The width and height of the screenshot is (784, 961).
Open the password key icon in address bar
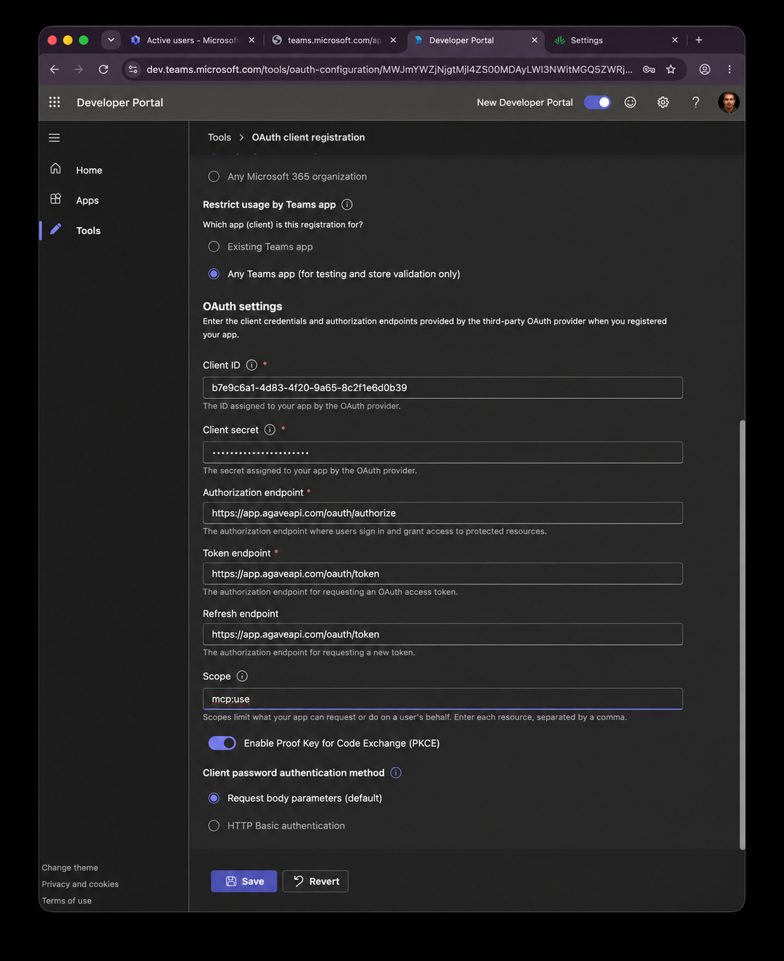click(648, 69)
